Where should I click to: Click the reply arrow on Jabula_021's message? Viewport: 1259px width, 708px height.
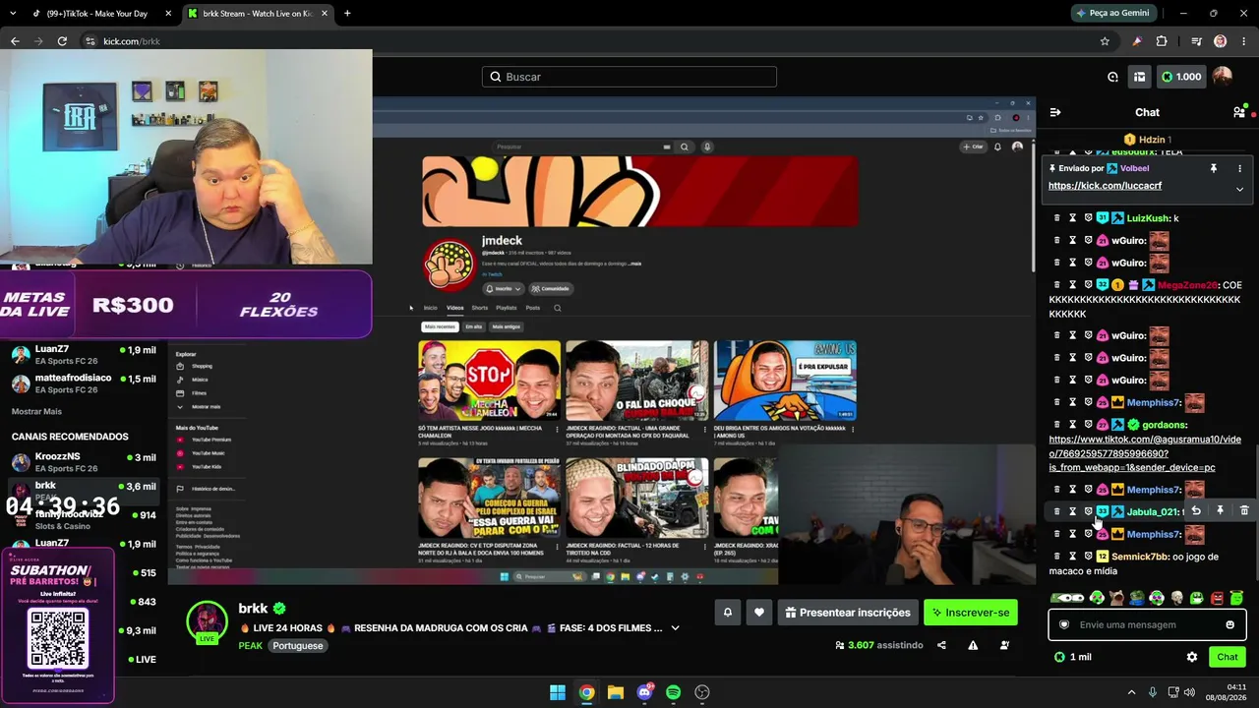click(1196, 511)
